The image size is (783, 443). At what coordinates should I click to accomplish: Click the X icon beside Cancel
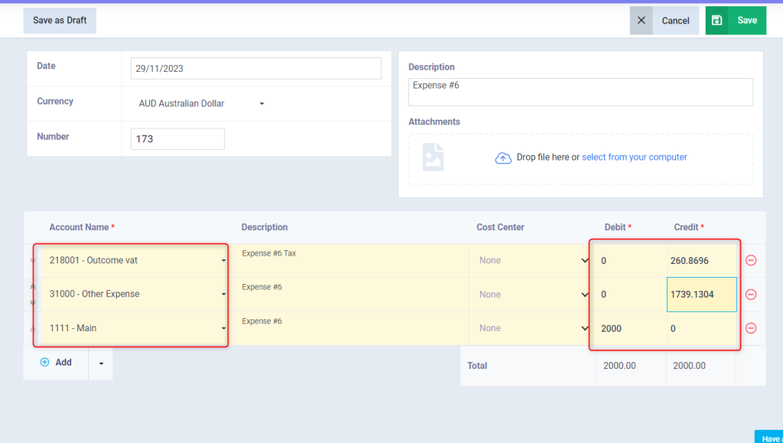pyautogui.click(x=641, y=21)
